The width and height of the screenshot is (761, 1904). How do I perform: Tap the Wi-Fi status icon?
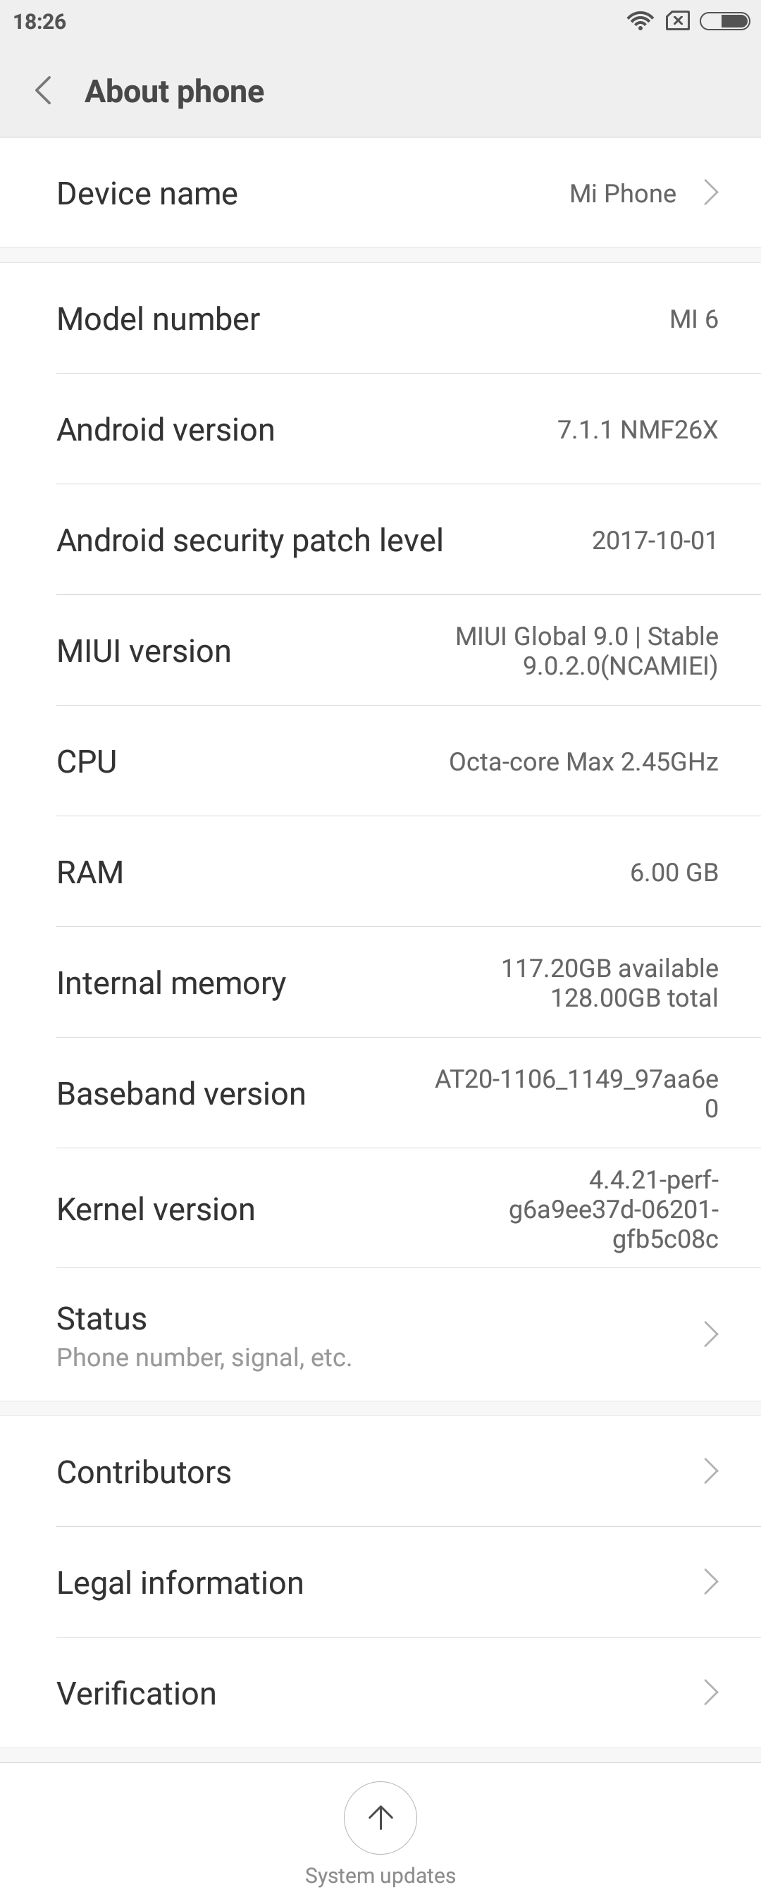(x=639, y=20)
